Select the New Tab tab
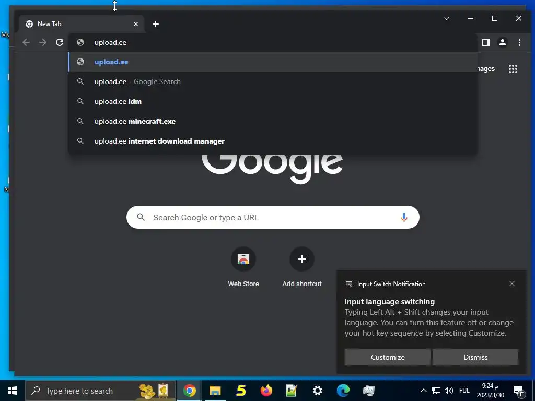Image resolution: width=535 pixels, height=401 pixels. click(82, 24)
